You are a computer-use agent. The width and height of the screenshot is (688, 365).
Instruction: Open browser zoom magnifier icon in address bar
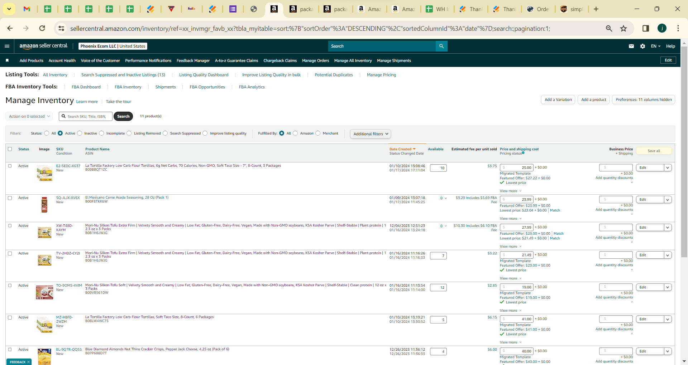[609, 28]
